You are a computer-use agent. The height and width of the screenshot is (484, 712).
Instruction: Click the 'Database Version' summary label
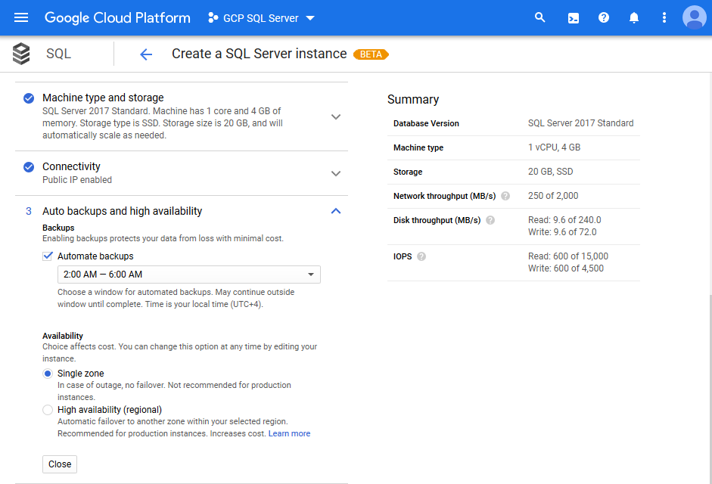426,123
